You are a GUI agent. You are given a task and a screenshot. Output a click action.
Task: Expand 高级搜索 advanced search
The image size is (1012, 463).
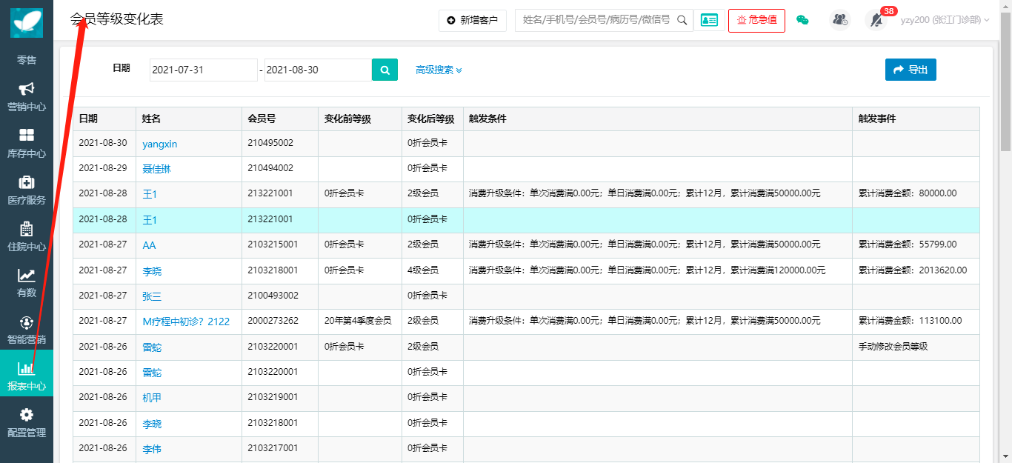[x=439, y=70]
